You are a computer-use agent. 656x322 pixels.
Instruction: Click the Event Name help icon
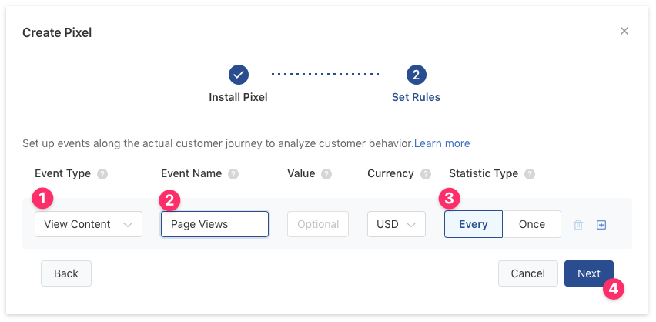click(x=233, y=174)
